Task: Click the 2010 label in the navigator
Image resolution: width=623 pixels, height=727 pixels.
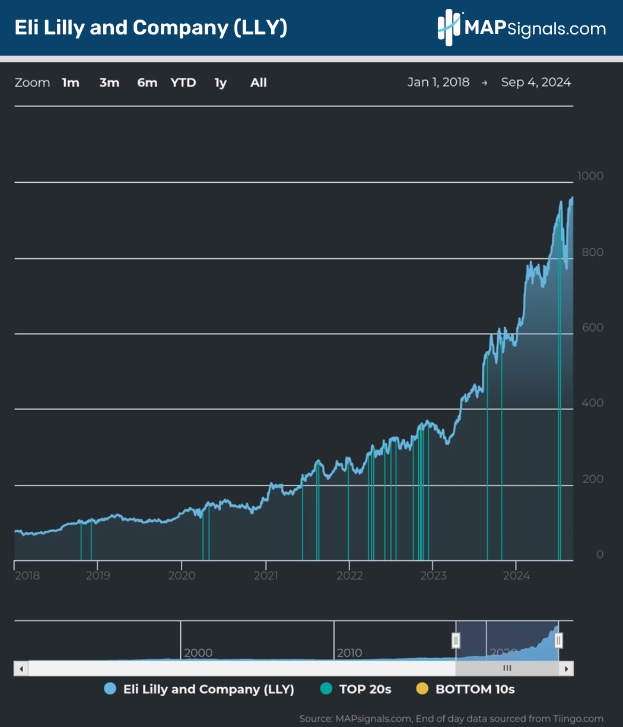Action: (x=349, y=653)
